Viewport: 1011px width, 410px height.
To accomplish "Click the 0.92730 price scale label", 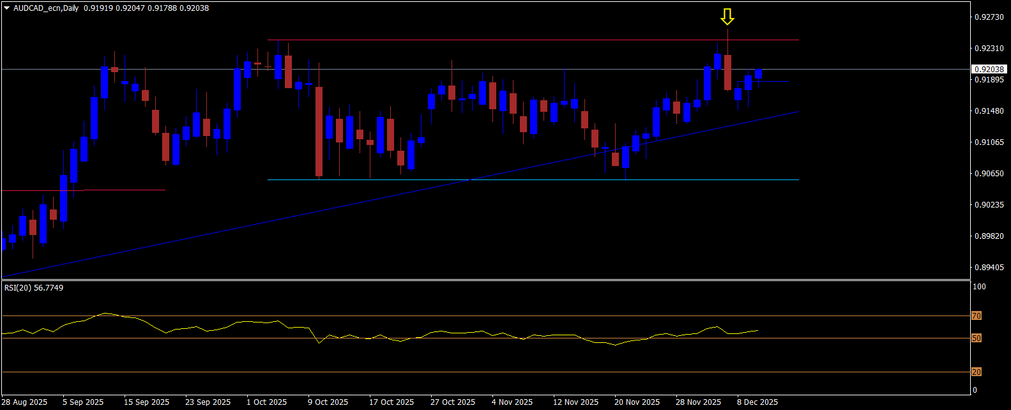I will pos(989,17).
